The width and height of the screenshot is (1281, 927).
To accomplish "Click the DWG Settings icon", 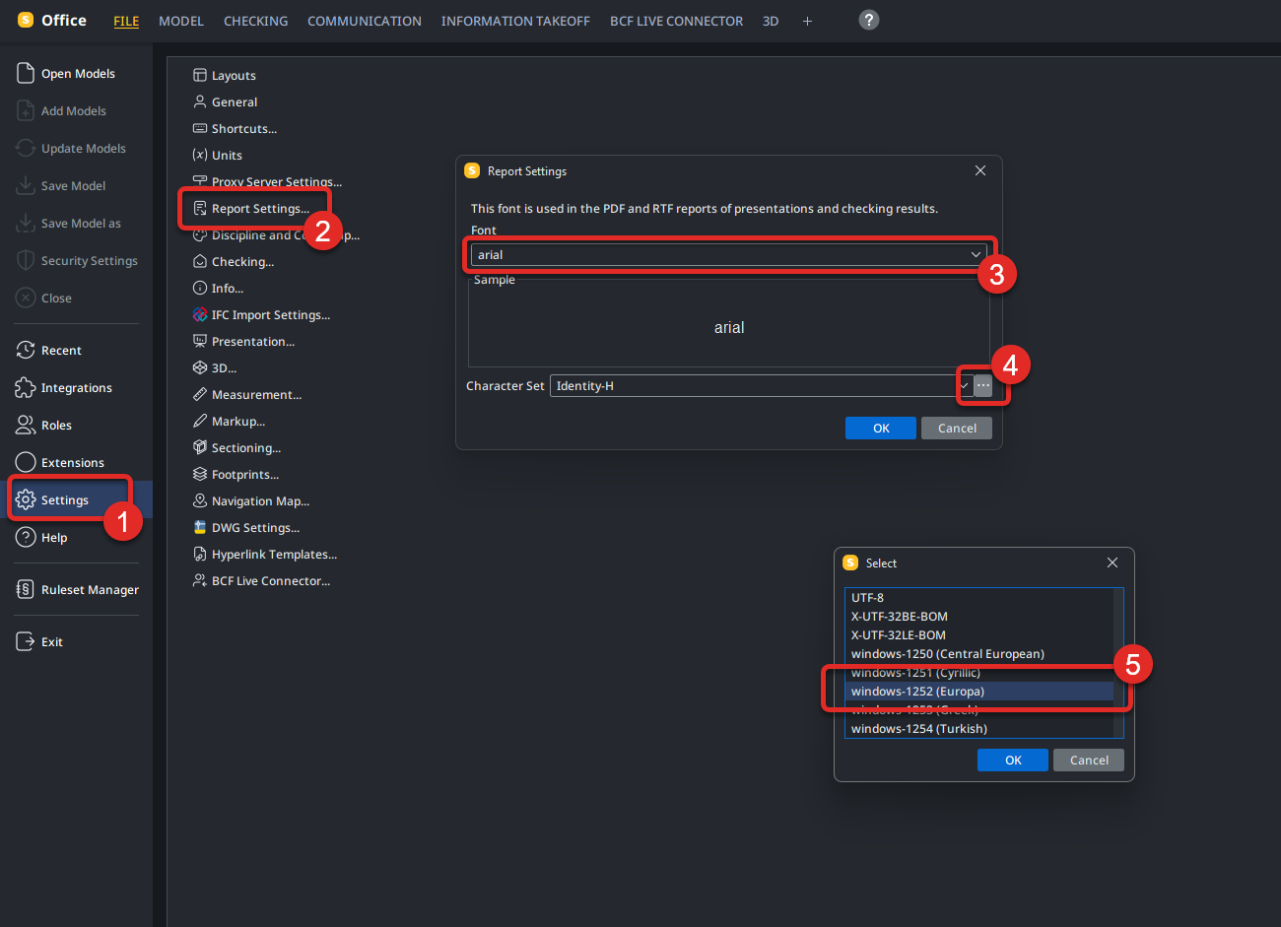I will [200, 527].
